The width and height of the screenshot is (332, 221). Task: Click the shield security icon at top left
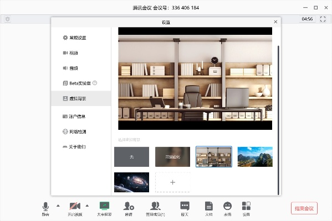point(8,19)
